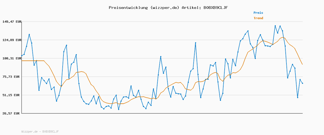Screen dimensions: 324x135
Task: Click the Wizzper.de watermark footer text
Action: pos(40,131)
